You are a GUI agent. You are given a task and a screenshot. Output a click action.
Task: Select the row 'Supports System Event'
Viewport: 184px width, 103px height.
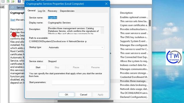tap(134, 41)
